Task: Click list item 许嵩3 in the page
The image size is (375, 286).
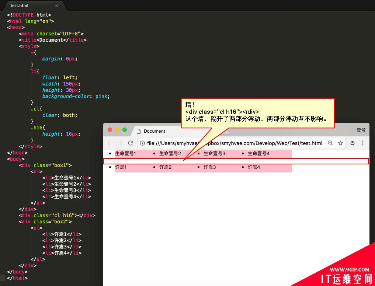Action: point(210,167)
